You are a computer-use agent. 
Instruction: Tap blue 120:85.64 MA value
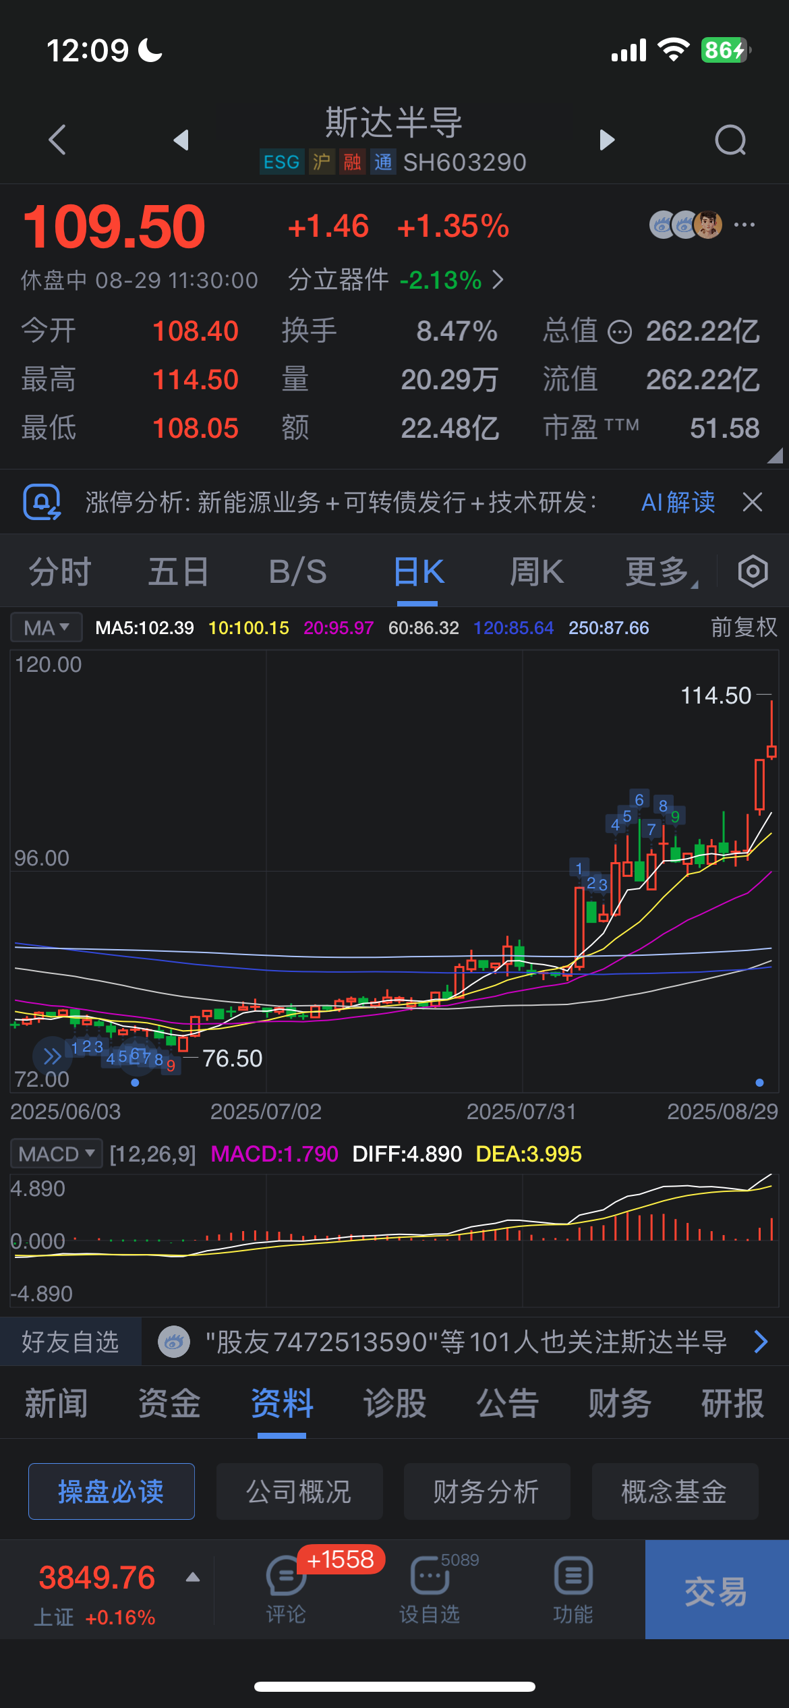(513, 628)
